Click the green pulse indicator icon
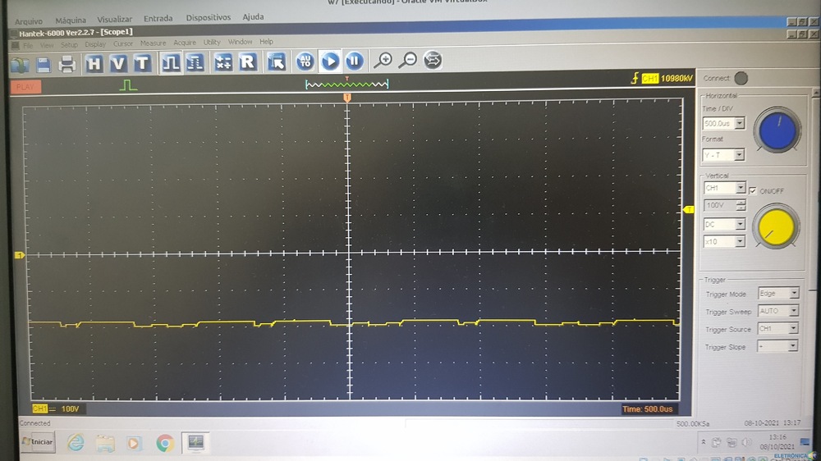Image resolution: width=821 pixels, height=461 pixels. (x=128, y=85)
